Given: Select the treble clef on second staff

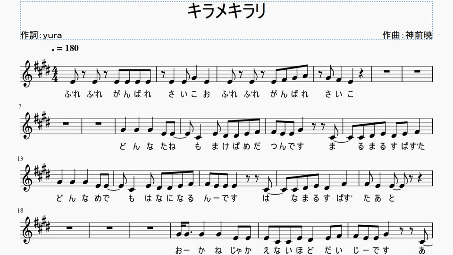Looking at the screenshot, I should (x=27, y=126).
